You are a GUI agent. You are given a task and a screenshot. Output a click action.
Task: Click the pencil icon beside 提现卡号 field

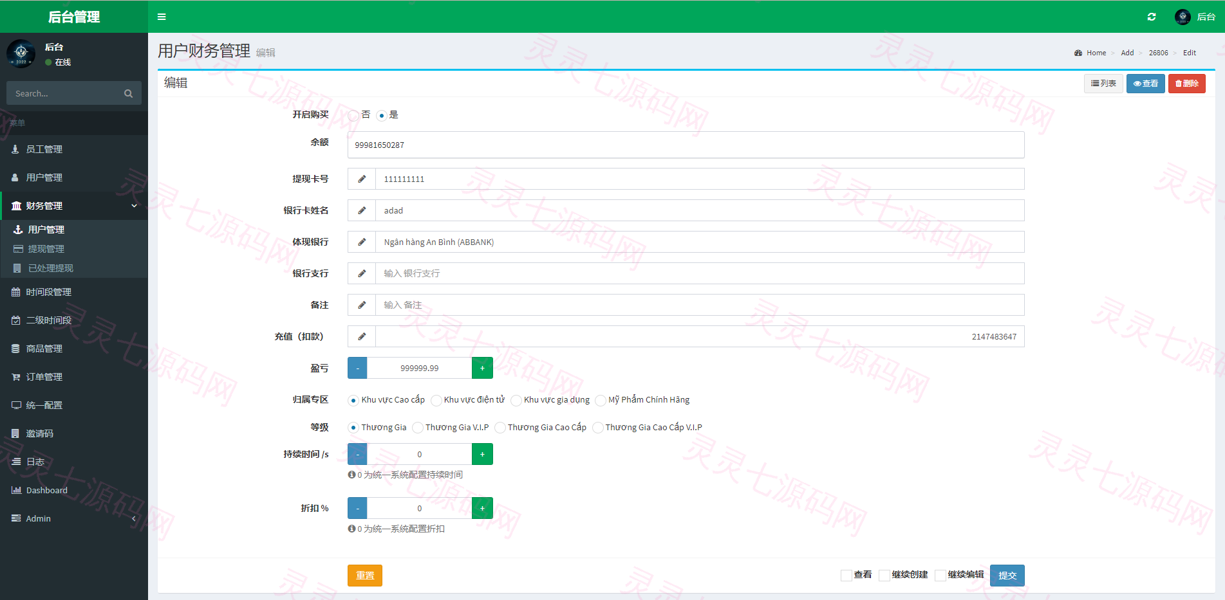[x=362, y=179]
